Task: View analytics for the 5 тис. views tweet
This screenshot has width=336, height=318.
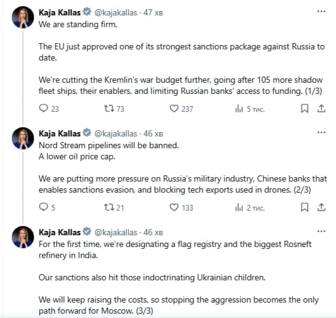Action: pos(239,108)
